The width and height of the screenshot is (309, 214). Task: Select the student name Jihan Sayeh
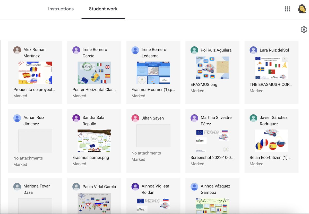tap(153, 118)
